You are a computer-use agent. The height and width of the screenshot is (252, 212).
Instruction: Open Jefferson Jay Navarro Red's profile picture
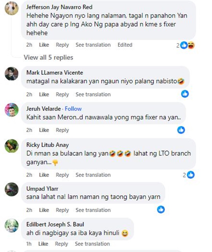coord(12,8)
